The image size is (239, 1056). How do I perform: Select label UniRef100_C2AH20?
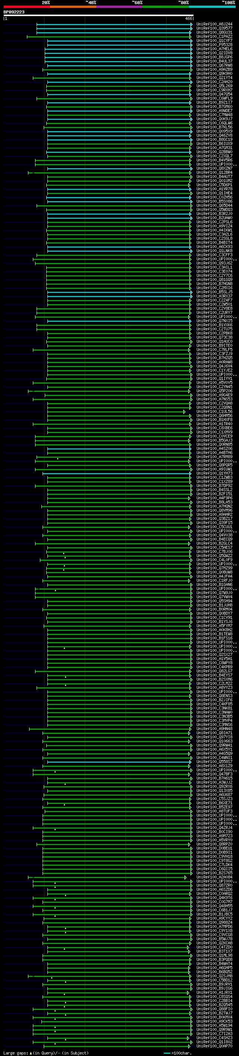(x=214, y=82)
